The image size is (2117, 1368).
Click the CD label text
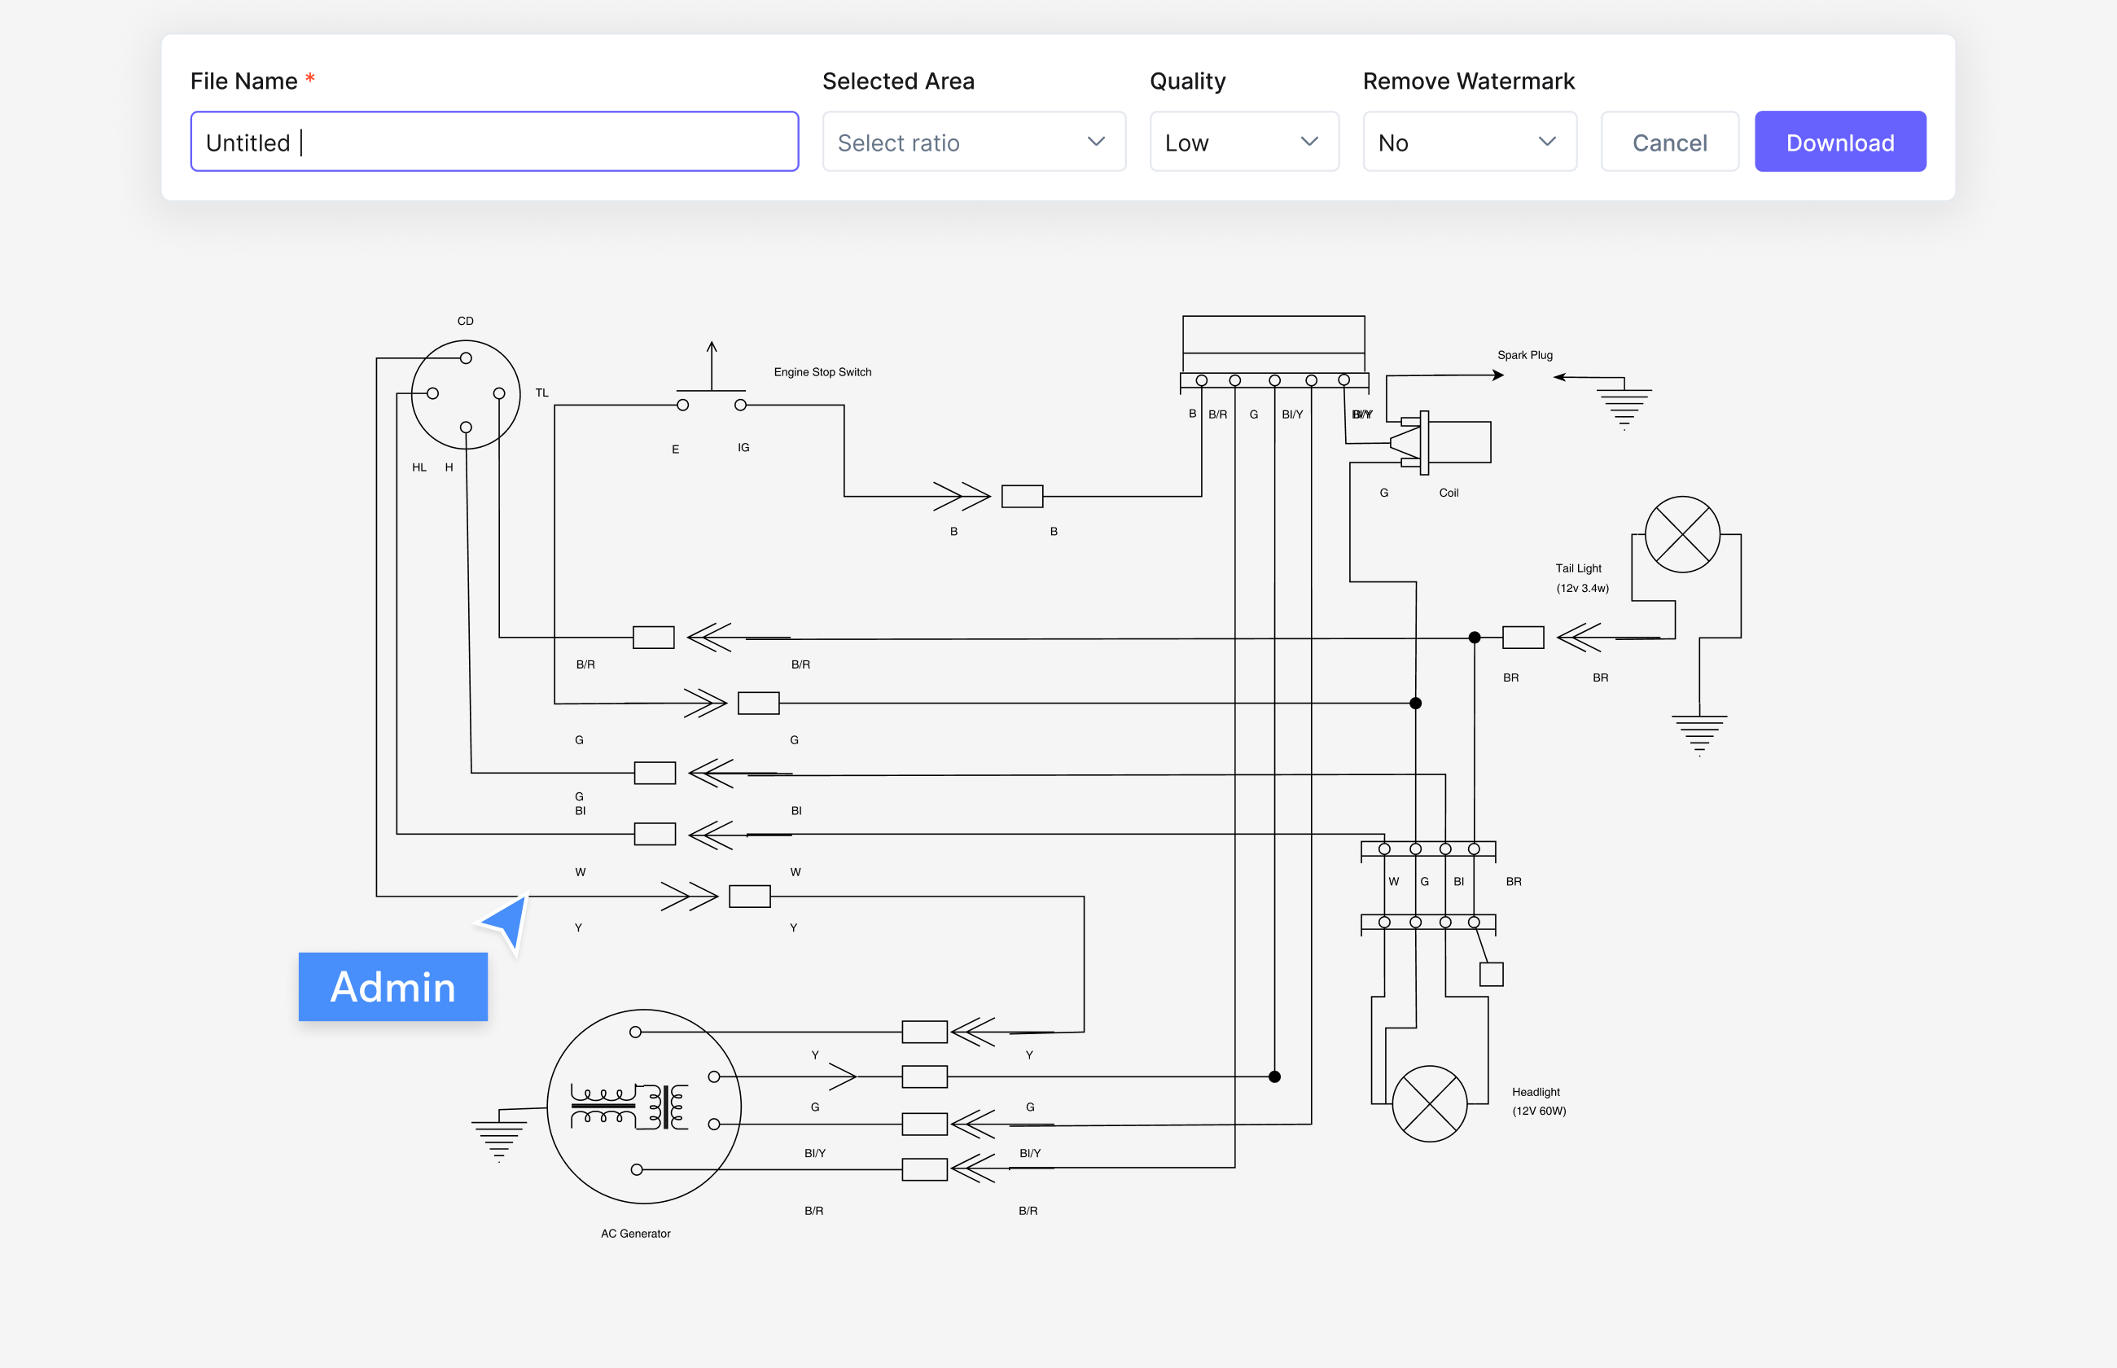click(x=465, y=322)
